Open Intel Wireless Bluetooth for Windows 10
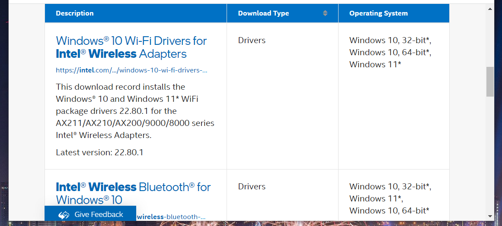 (133, 193)
